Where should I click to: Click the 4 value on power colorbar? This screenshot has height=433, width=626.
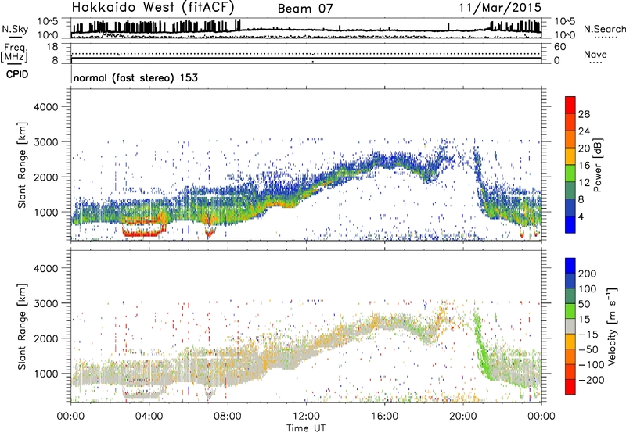(x=581, y=216)
